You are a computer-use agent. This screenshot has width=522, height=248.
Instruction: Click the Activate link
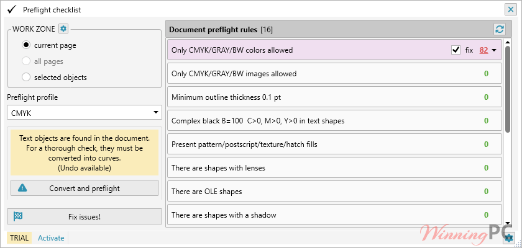pyautogui.click(x=51, y=237)
